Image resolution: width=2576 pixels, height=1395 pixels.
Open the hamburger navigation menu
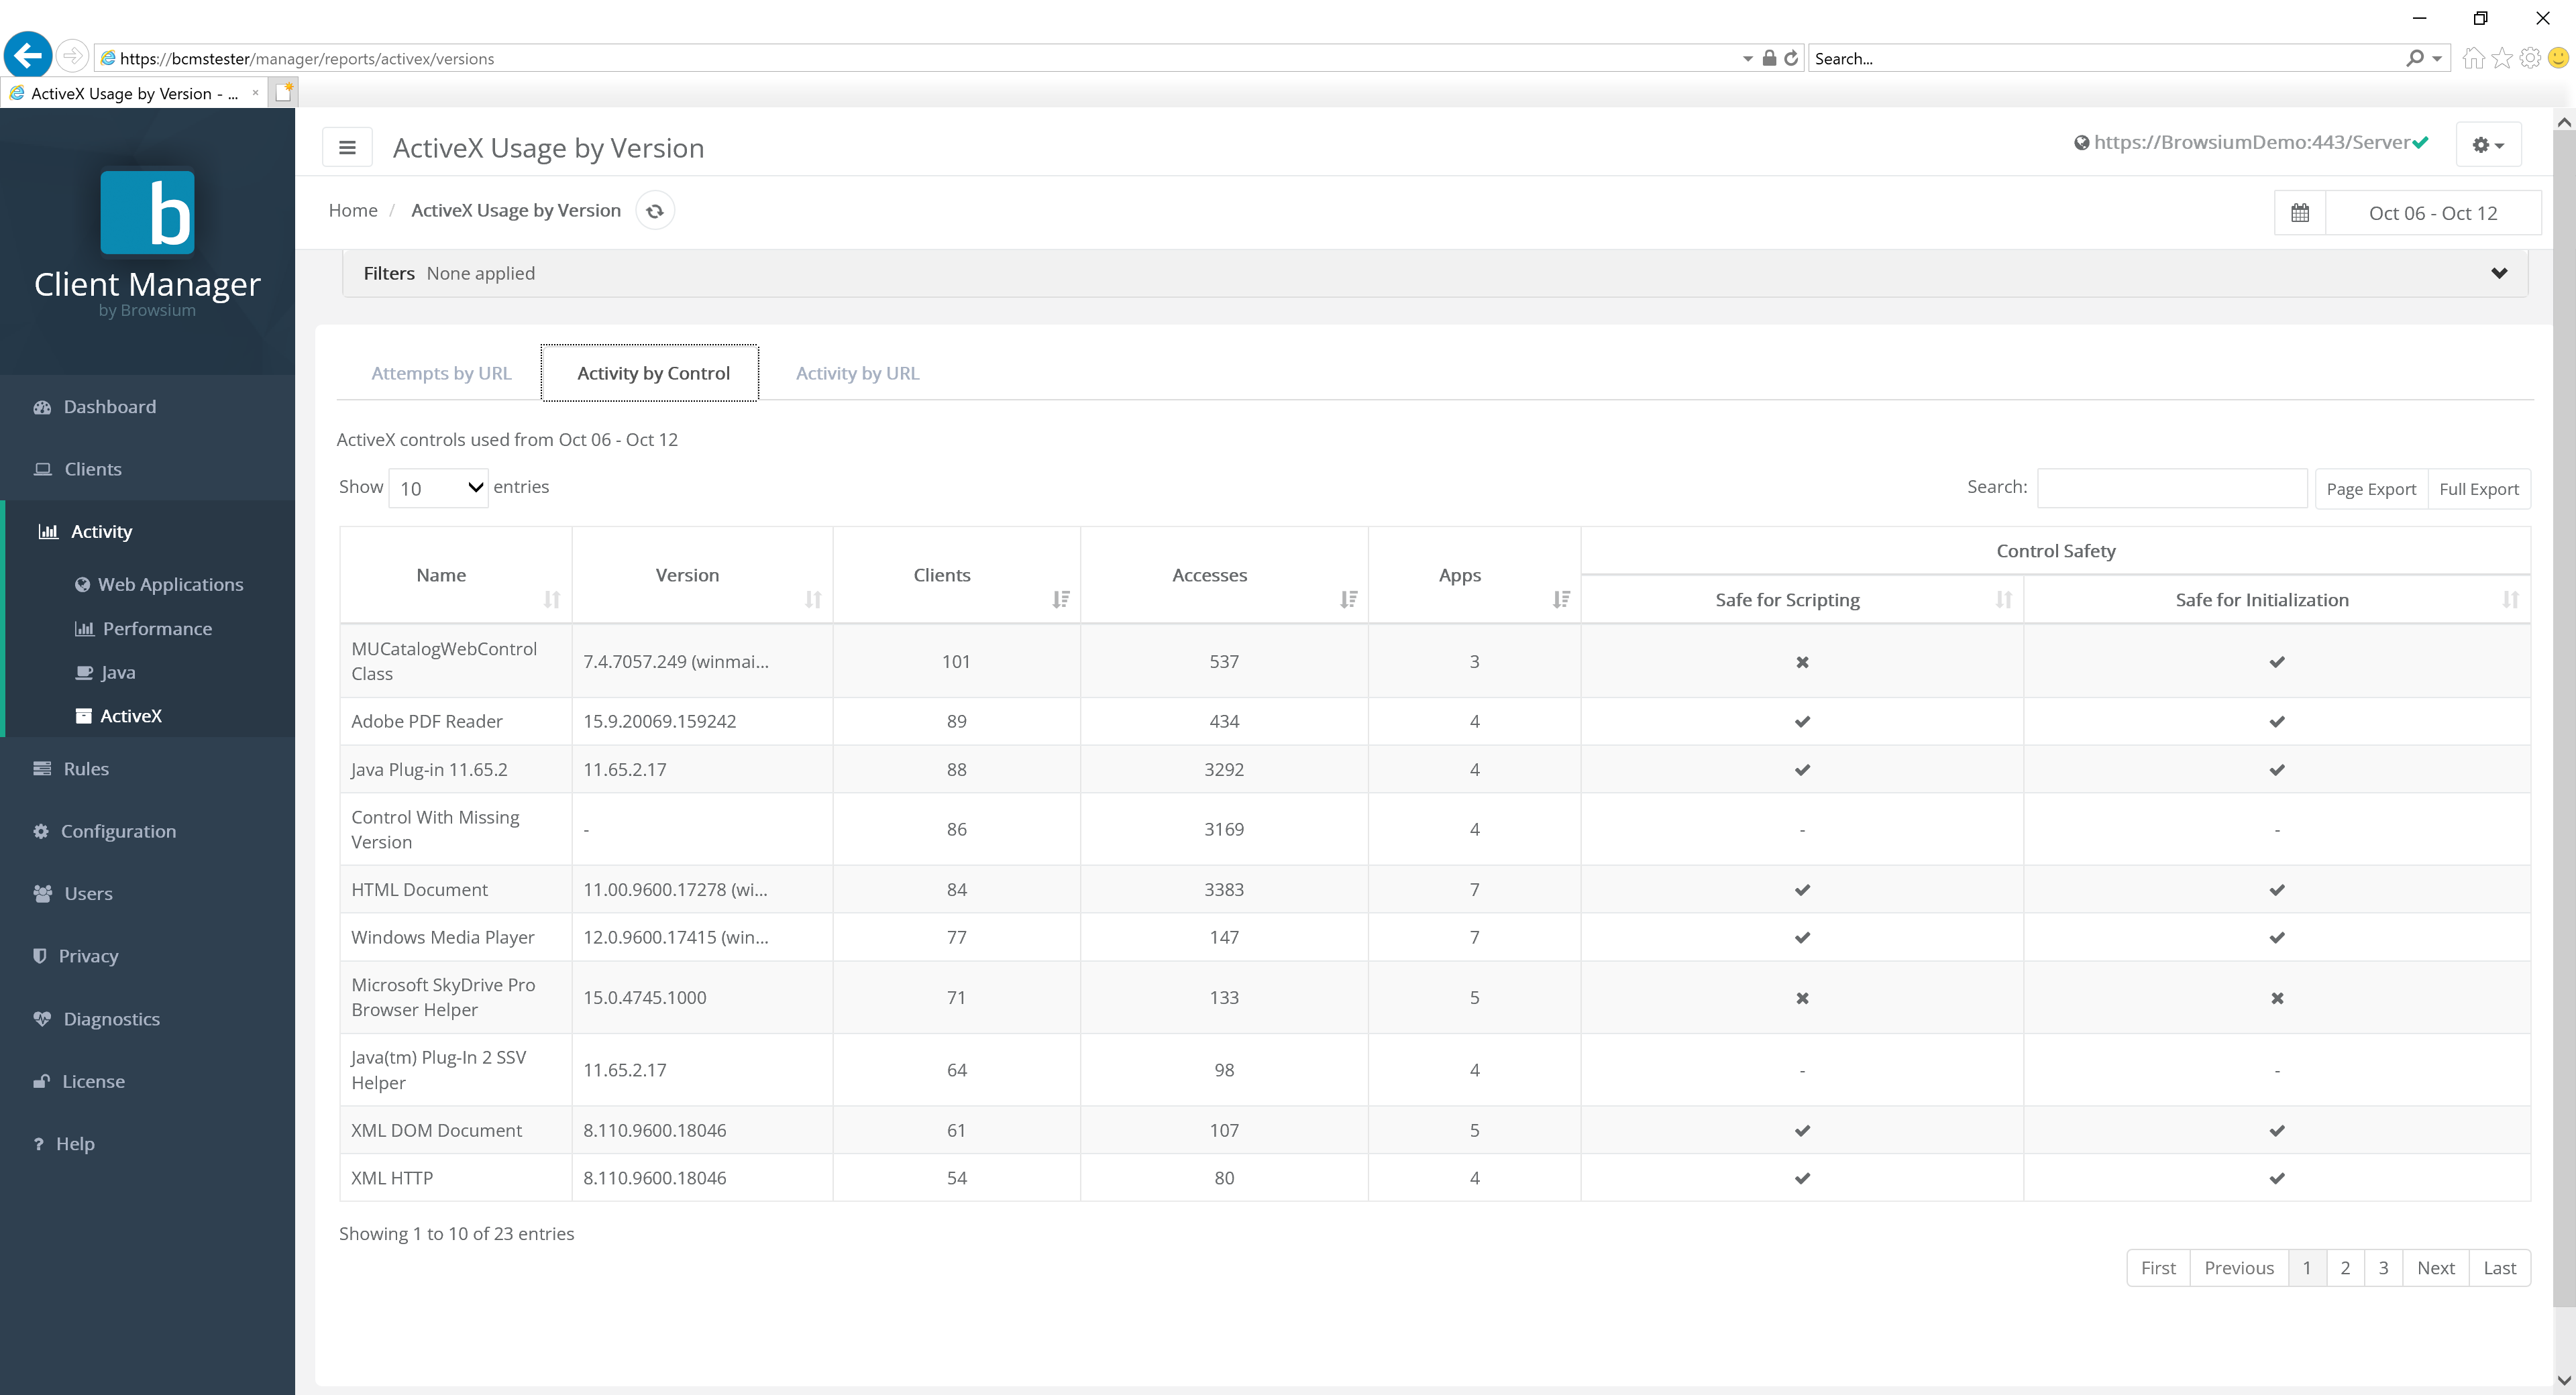click(x=347, y=146)
